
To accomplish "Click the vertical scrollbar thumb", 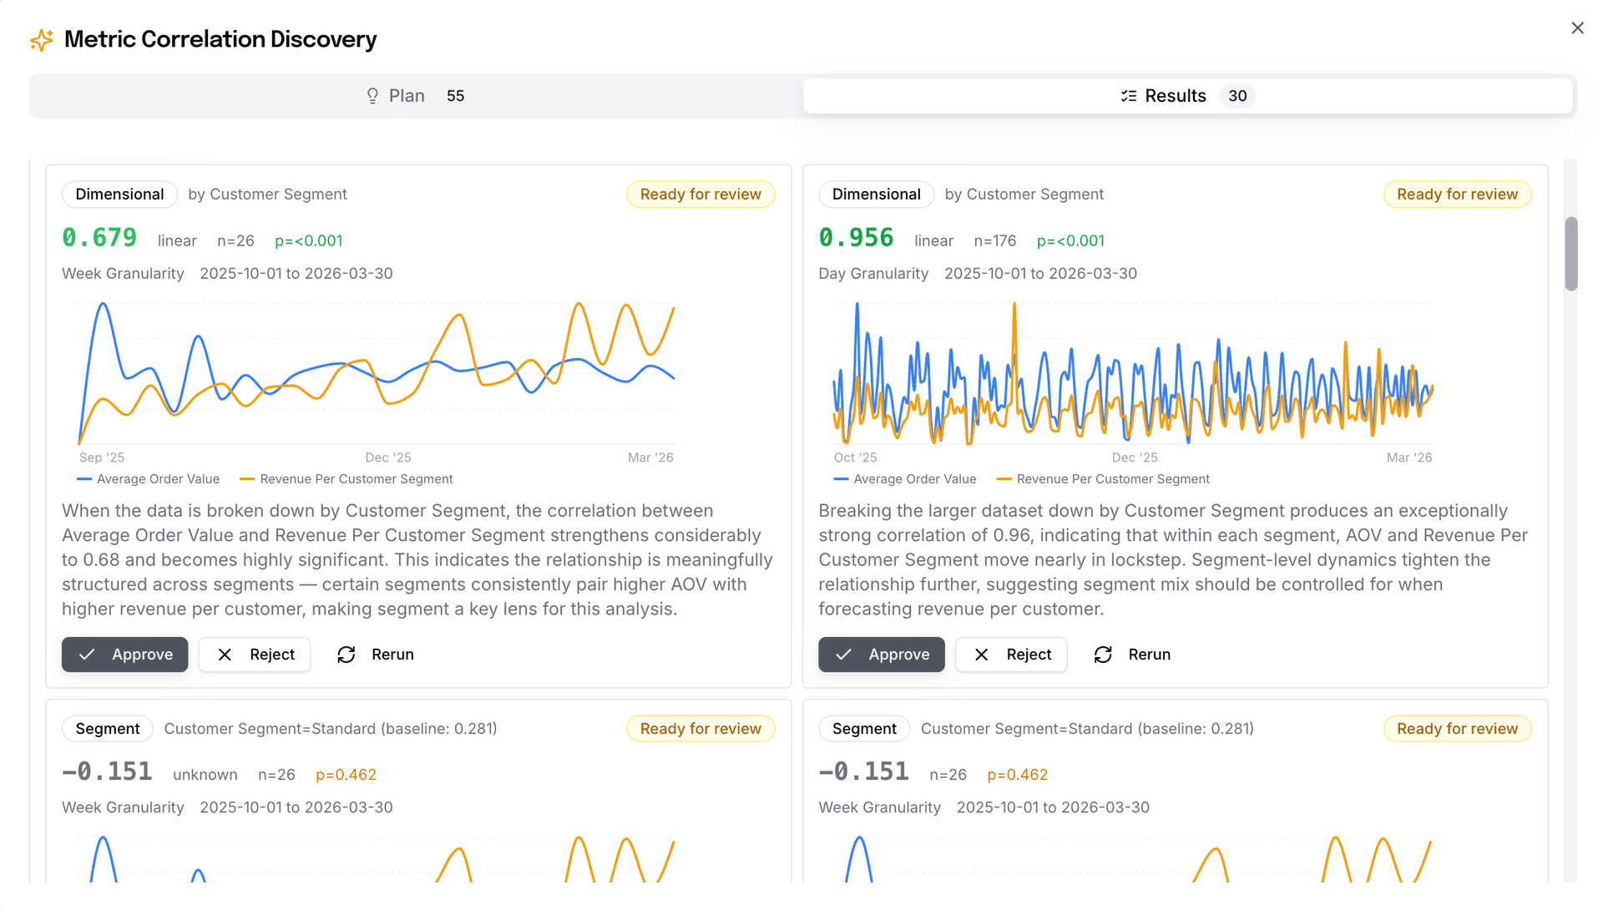I will 1571,254.
